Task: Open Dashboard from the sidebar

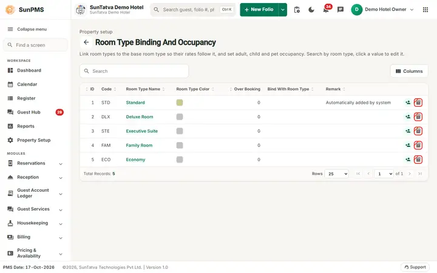Action: [35, 70]
